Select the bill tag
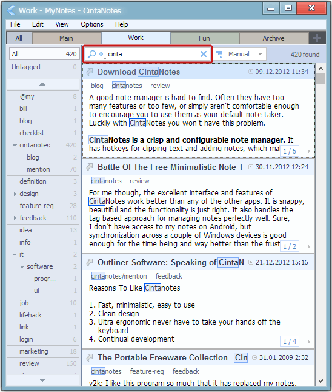 coord(43,109)
